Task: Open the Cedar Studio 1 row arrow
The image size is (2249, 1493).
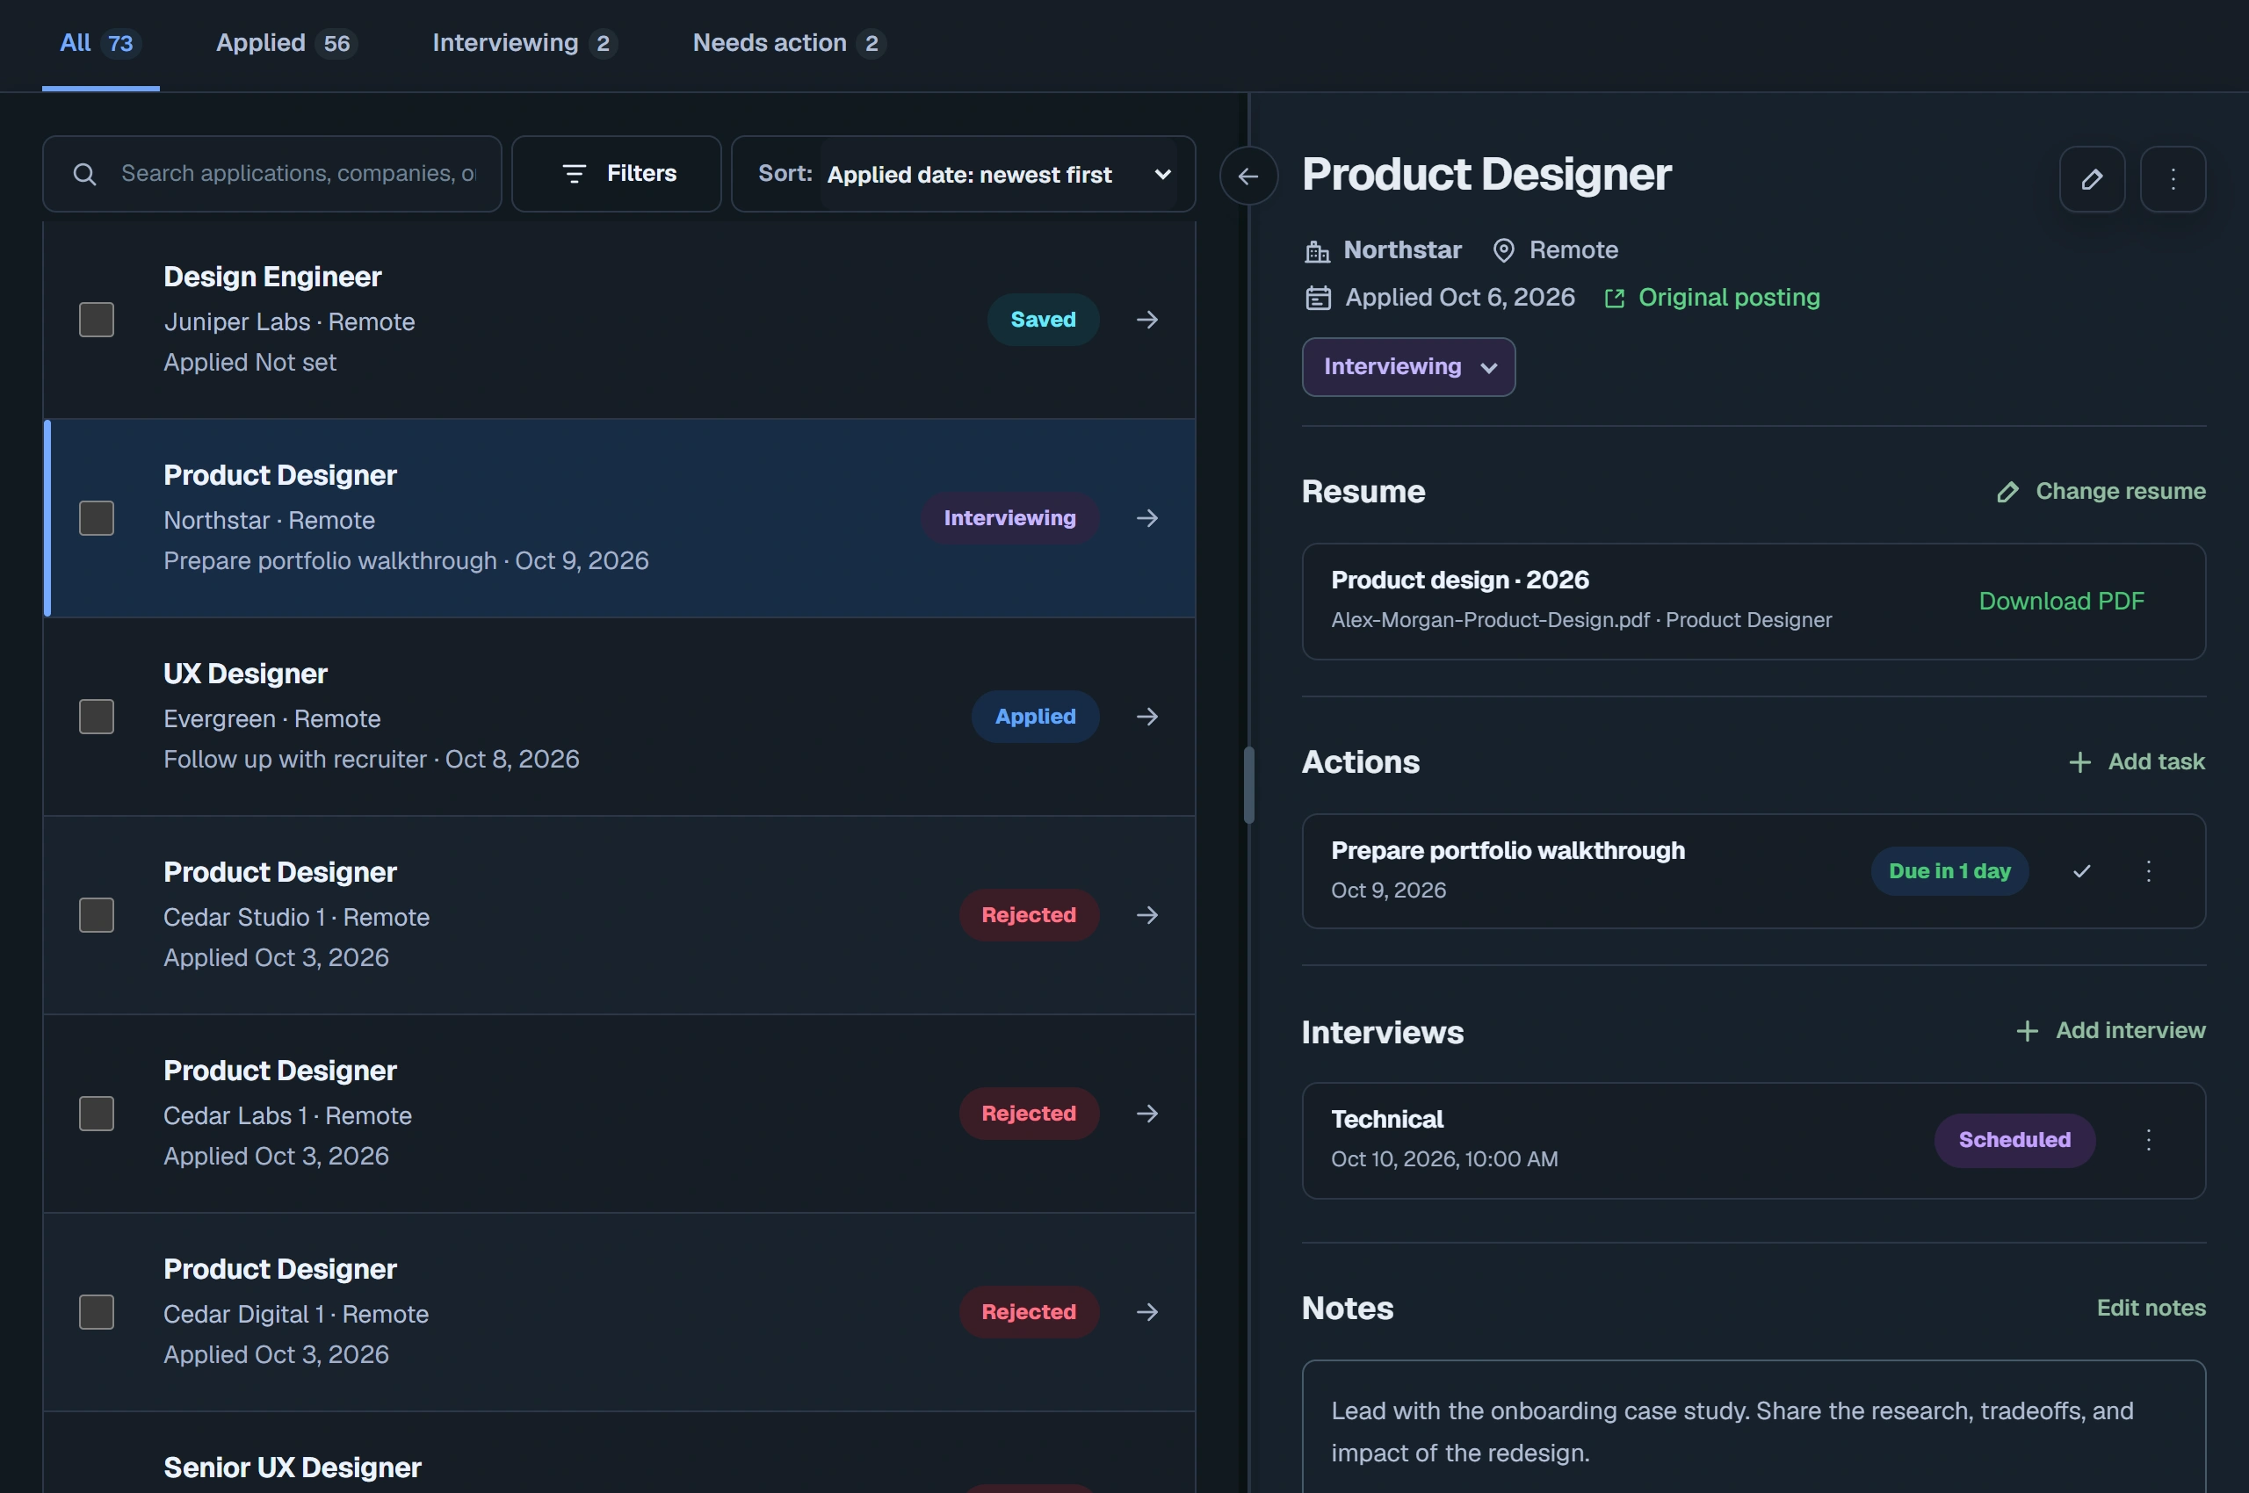Action: 1146,915
